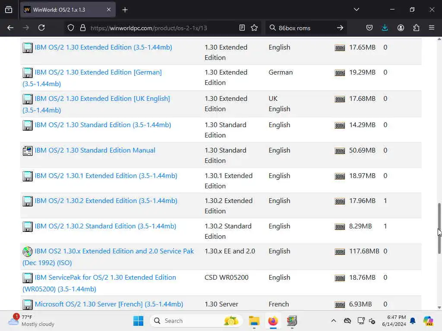Show hidden system tray icons
Viewport: 442px width, 331px height.
334,321
